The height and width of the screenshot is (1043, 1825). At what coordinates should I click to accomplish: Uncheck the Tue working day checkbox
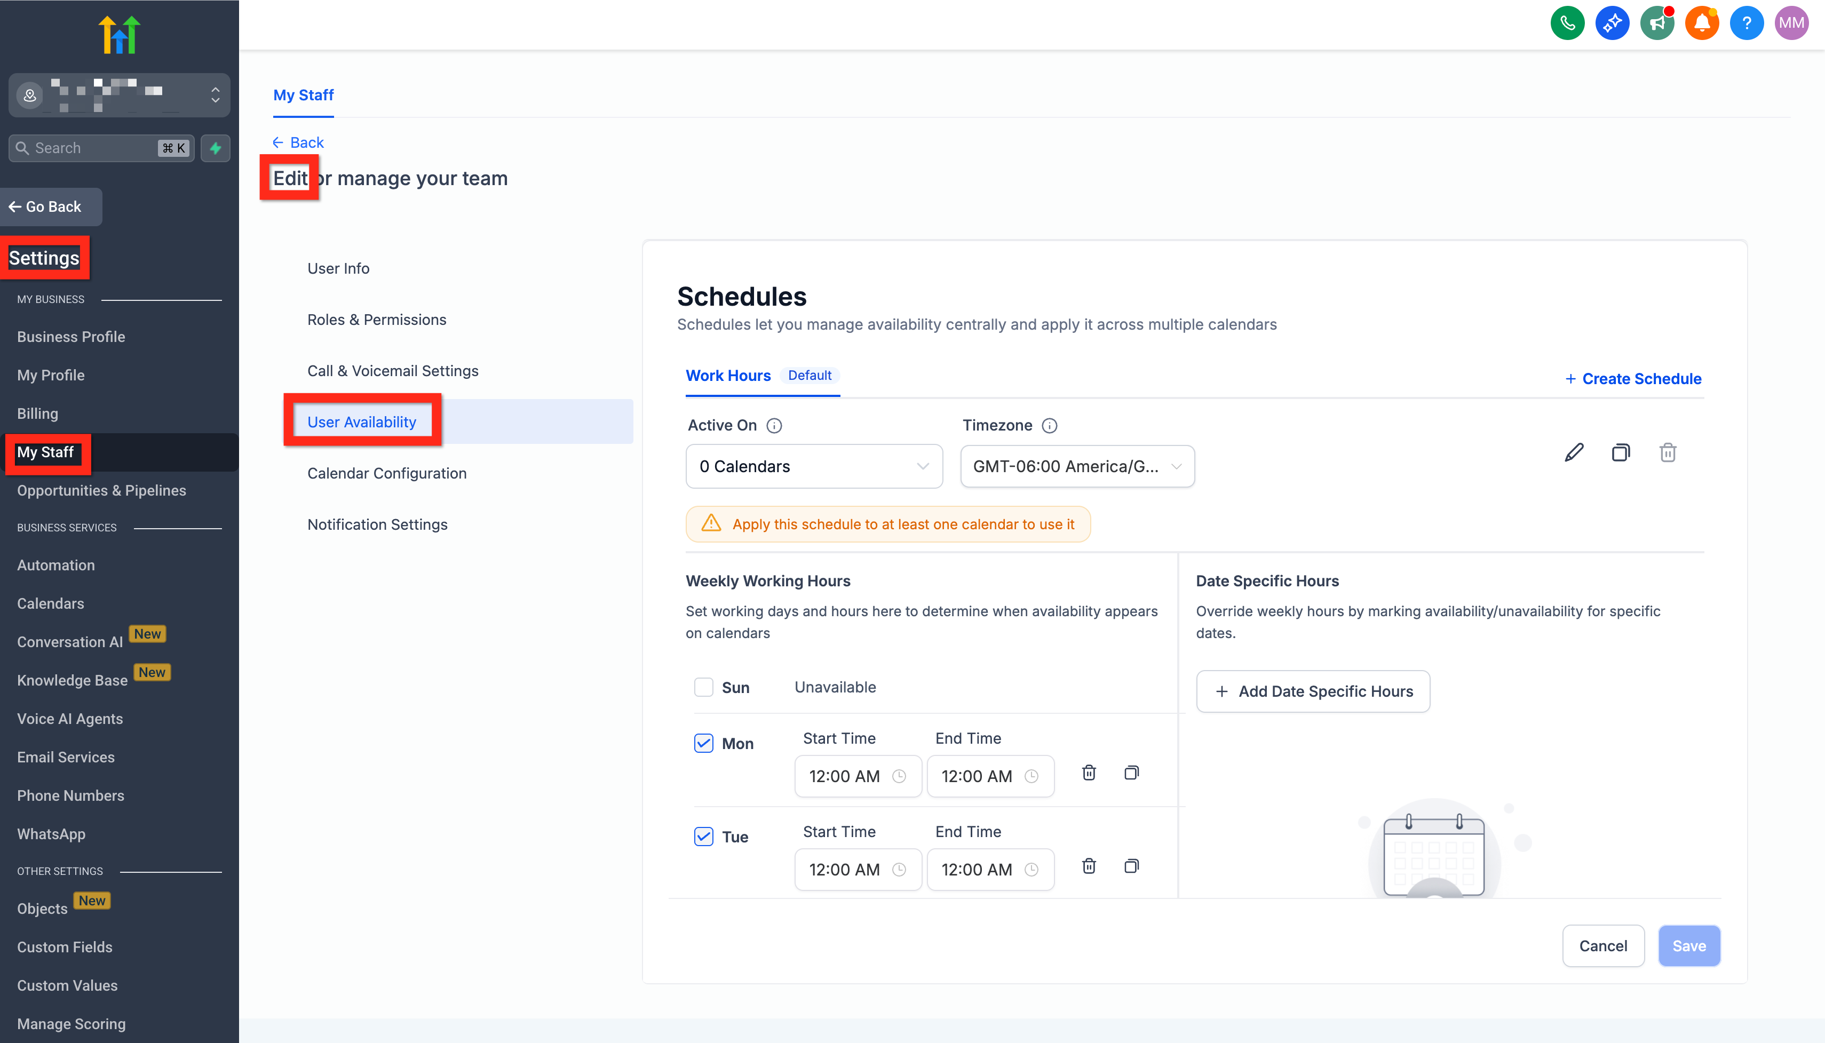tap(704, 836)
